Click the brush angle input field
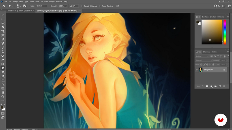 coord(76,6)
